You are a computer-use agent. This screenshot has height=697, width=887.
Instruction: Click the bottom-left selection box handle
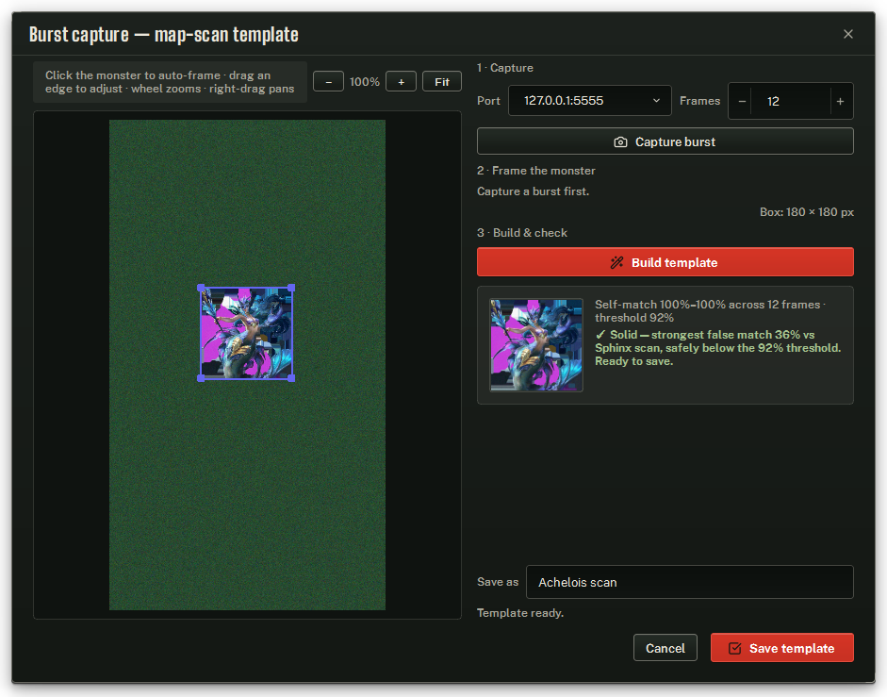click(x=201, y=378)
